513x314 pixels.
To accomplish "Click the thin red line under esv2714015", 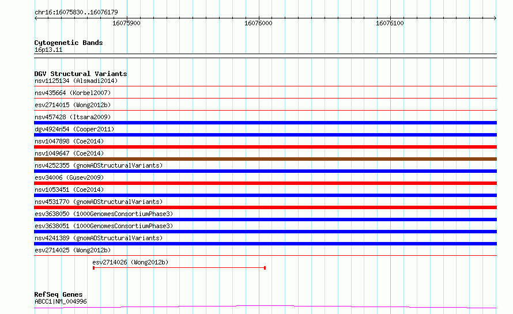I will [265, 111].
